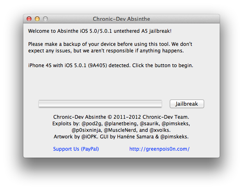Select the Welcome to Absinthe heading text
243x190 pixels.
100,31
